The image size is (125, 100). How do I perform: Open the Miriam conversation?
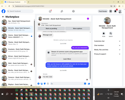click(17, 57)
